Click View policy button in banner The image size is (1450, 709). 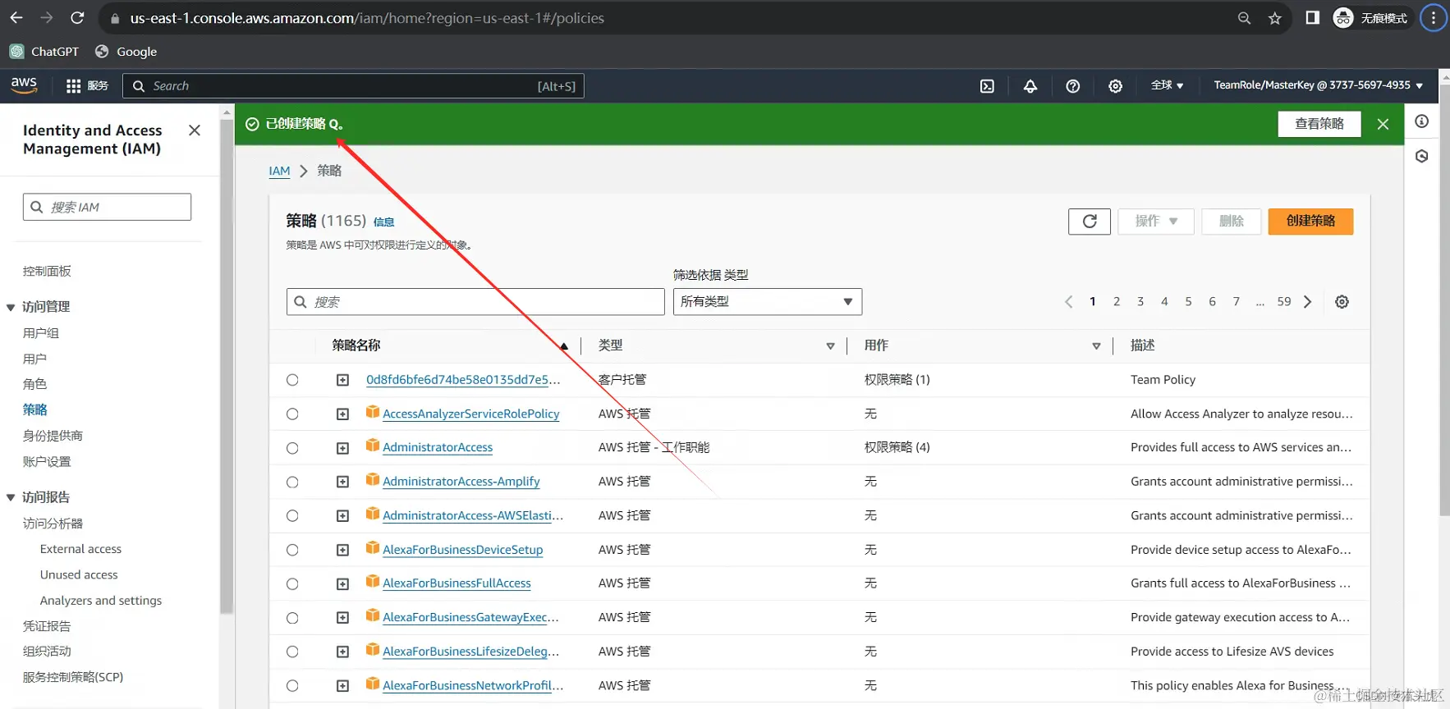[1319, 124]
